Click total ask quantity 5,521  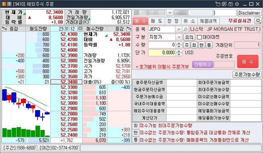(x=38, y=140)
